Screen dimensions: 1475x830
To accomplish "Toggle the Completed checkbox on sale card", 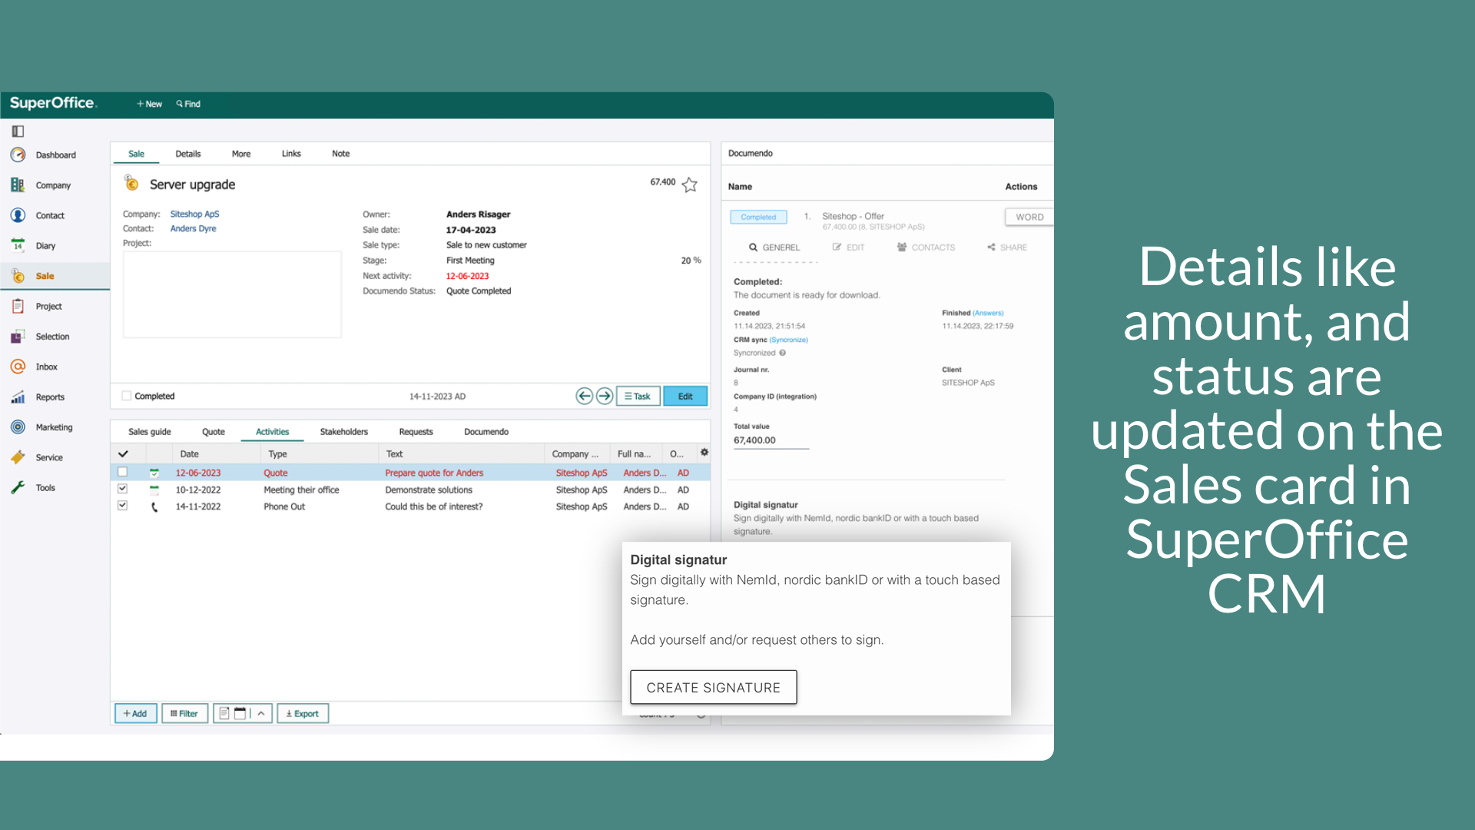I will 127,397.
